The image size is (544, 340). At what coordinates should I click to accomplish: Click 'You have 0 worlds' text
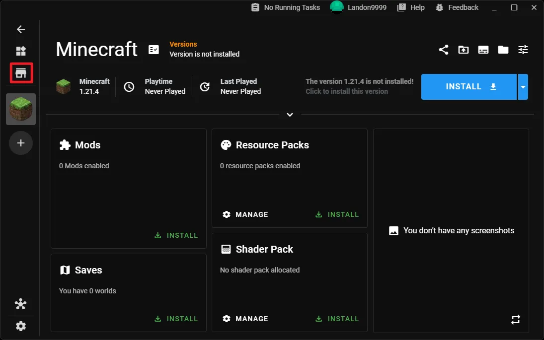coord(87,291)
